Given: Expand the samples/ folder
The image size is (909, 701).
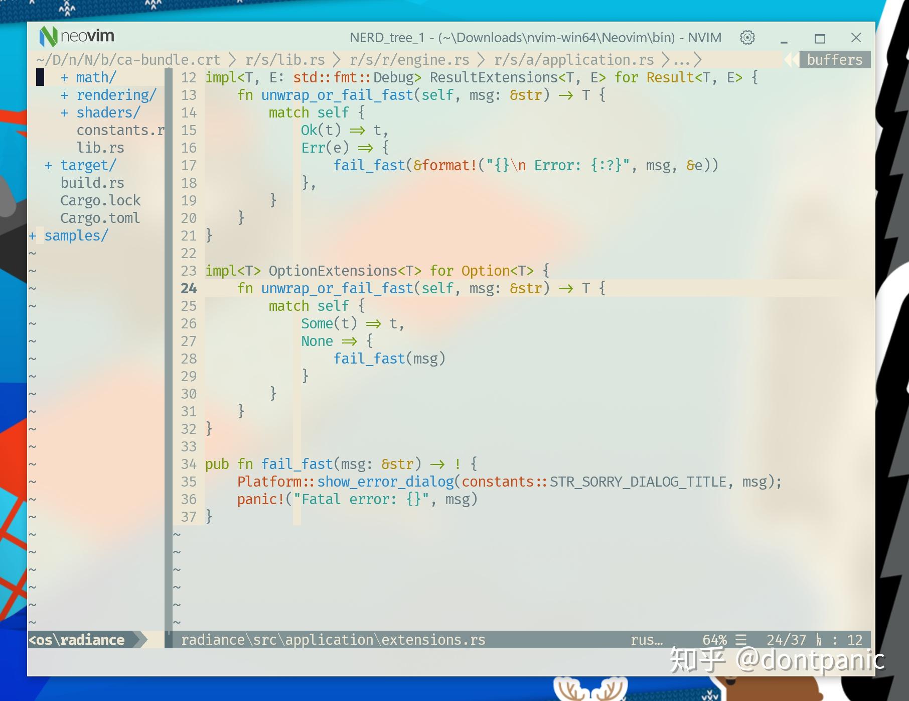Looking at the screenshot, I should click(x=33, y=236).
